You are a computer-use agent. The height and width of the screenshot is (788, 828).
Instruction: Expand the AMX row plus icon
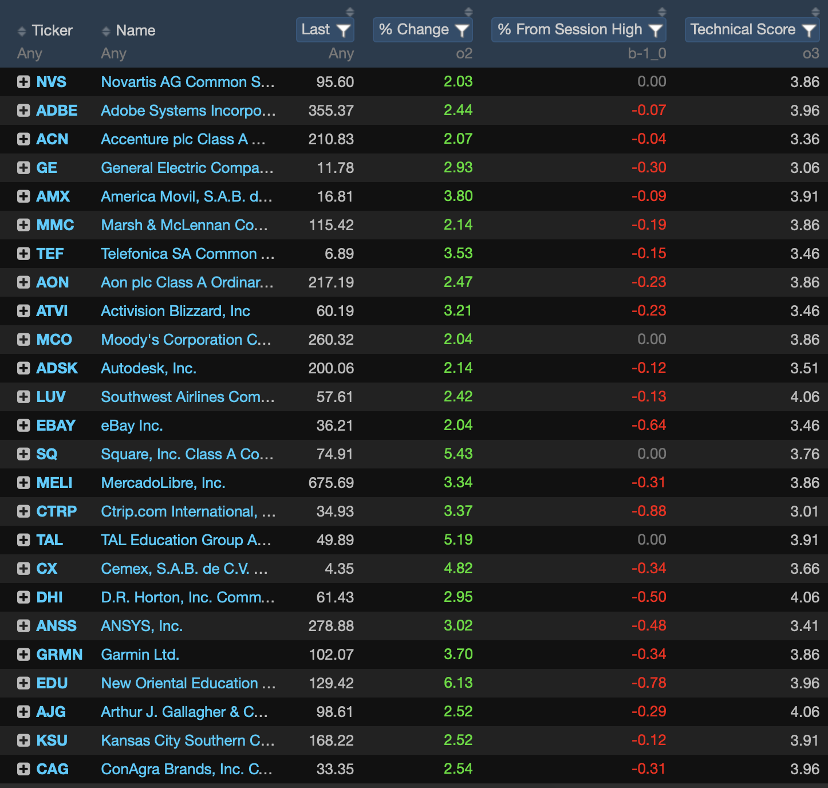point(23,196)
